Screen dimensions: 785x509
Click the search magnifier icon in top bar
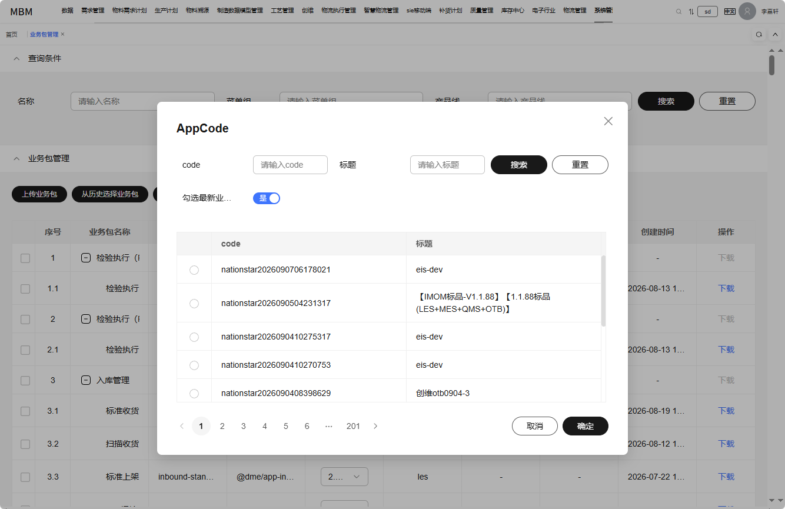(678, 11)
